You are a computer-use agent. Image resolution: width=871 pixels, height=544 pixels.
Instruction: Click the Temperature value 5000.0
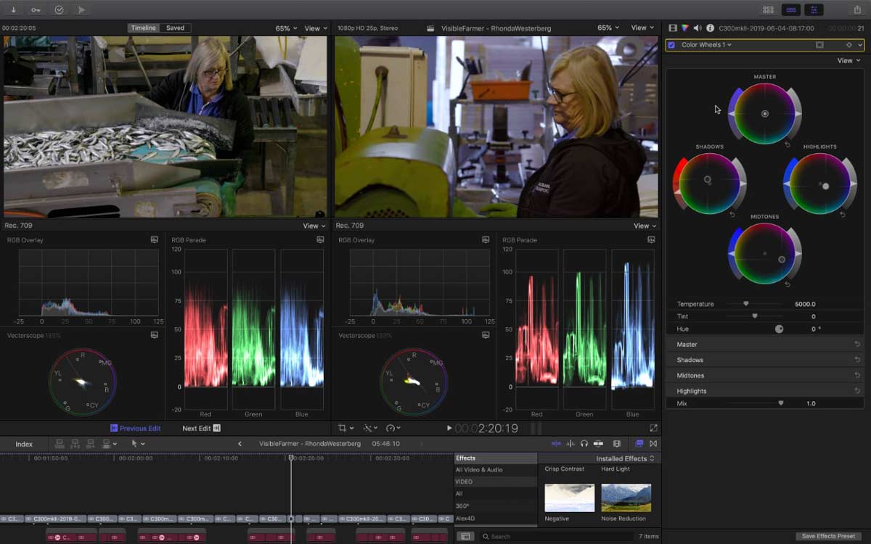[x=805, y=304]
